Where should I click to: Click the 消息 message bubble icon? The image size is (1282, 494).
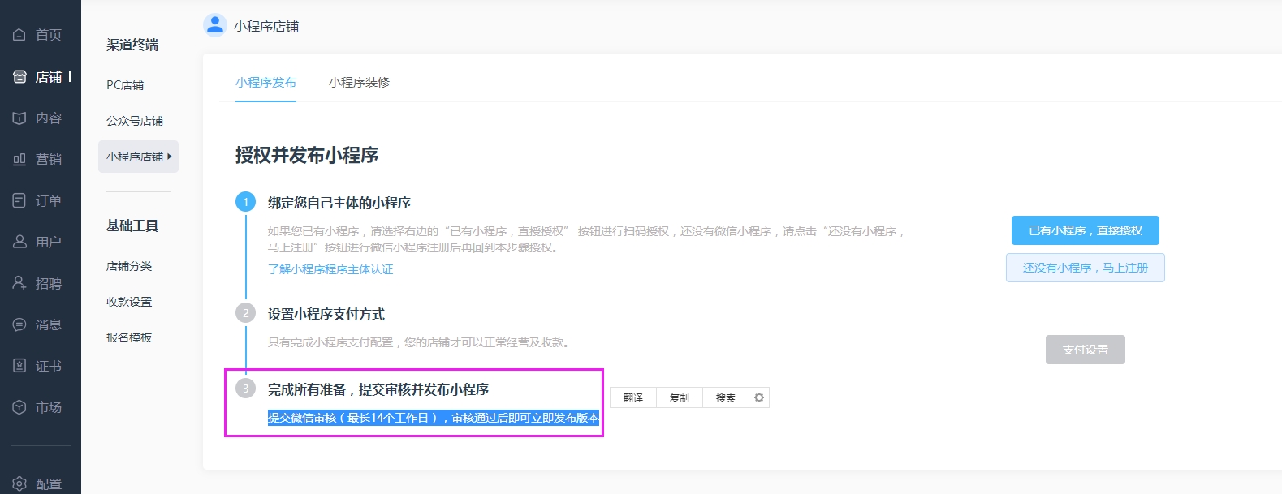click(x=19, y=324)
